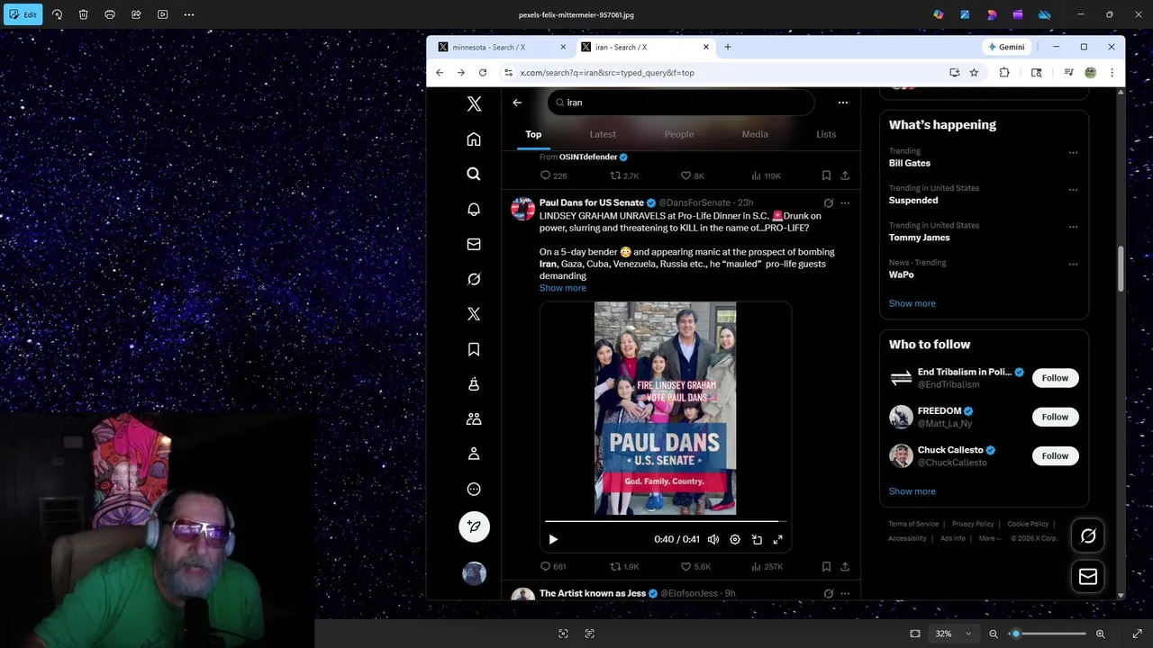Open Designer icon in Photos title bar
Viewport: 1153px width, 648px height.
point(965,14)
